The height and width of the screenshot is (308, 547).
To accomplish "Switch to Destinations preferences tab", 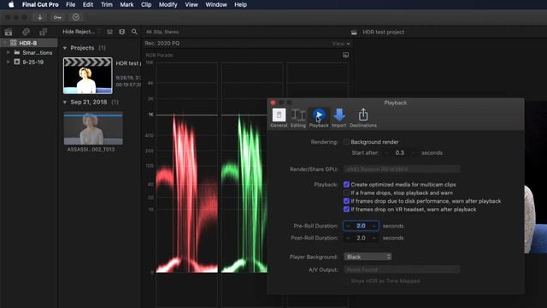I will [x=363, y=118].
